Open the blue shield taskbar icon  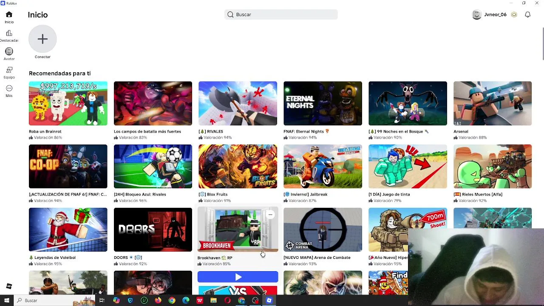(130, 300)
